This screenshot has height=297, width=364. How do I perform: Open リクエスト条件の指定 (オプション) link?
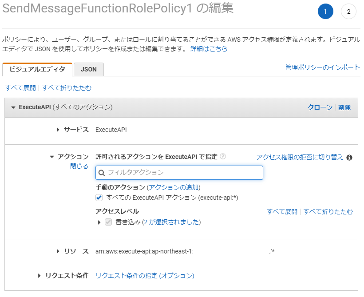[x=145, y=276]
